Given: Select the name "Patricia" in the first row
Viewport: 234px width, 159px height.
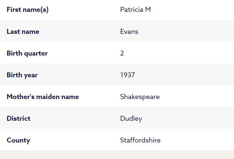Looking at the screenshot, I should point(132,10).
